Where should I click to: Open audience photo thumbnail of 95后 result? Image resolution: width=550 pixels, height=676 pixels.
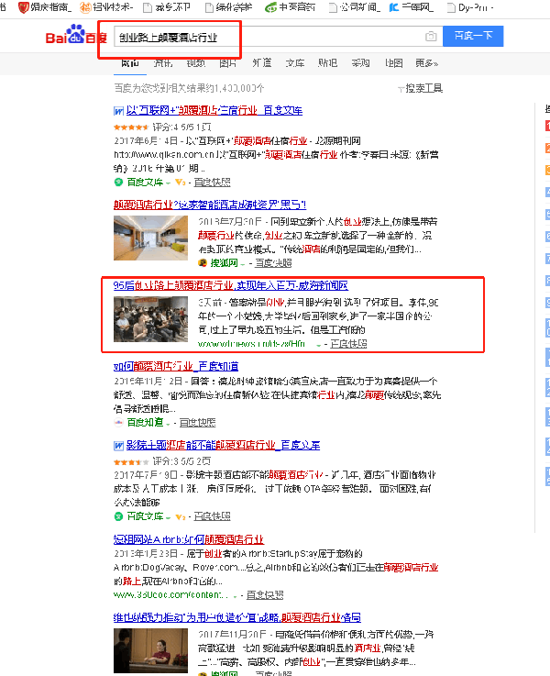point(150,319)
